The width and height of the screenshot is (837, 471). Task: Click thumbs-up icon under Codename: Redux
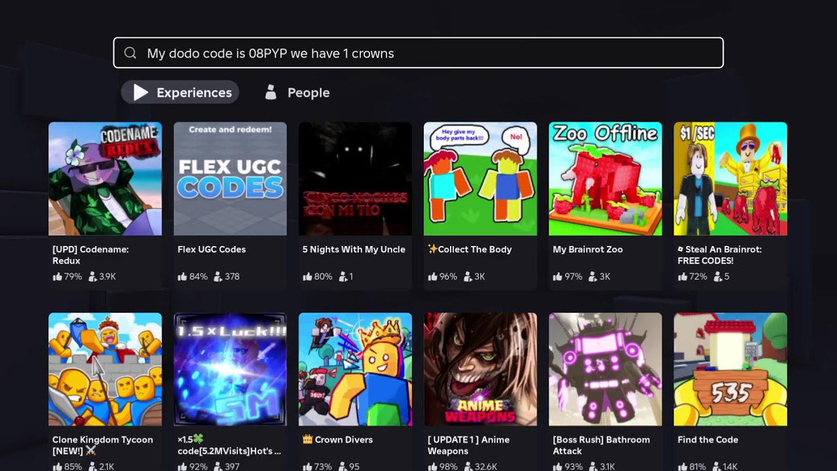(57, 276)
